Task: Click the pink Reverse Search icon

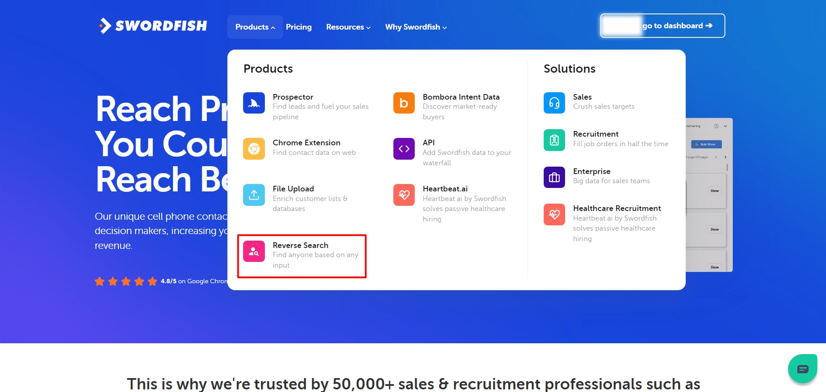Action: [x=254, y=251]
